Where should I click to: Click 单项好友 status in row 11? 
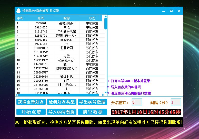click(x=92, y=64)
